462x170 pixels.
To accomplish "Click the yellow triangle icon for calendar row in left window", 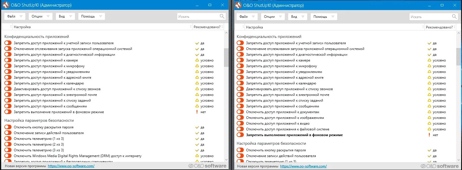I will pyautogui.click(x=197, y=83).
